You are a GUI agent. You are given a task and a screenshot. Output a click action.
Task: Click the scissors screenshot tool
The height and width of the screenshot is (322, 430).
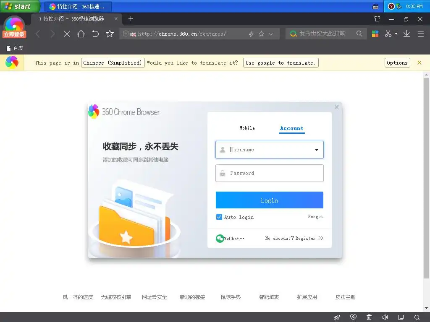[388, 34]
